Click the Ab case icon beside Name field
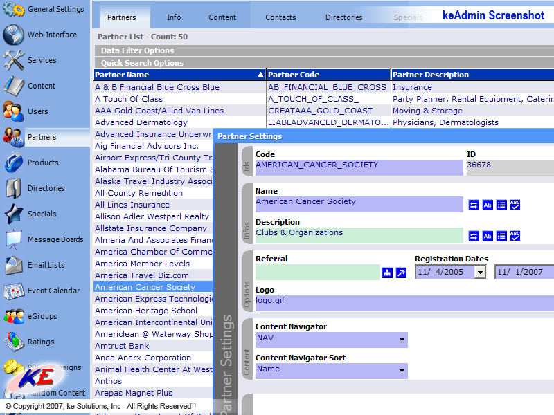The height and width of the screenshot is (415, 554). 488,205
